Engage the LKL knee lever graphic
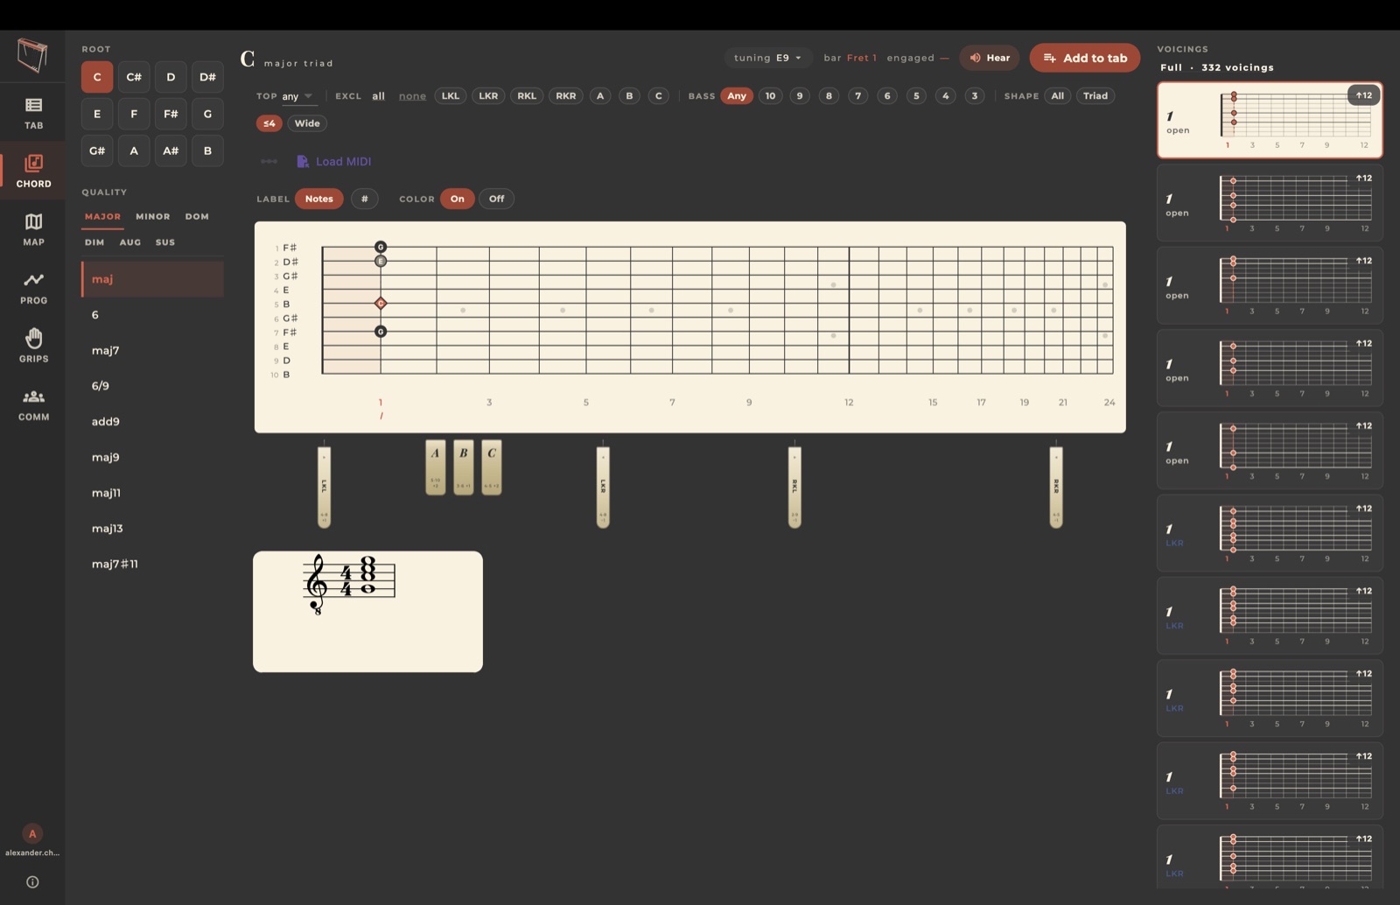 (x=324, y=487)
